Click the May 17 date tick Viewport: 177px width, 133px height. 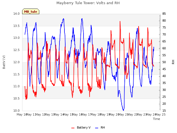pos(87,114)
